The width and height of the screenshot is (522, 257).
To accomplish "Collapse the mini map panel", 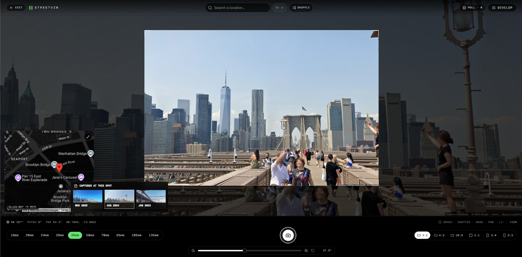I will click(88, 137).
